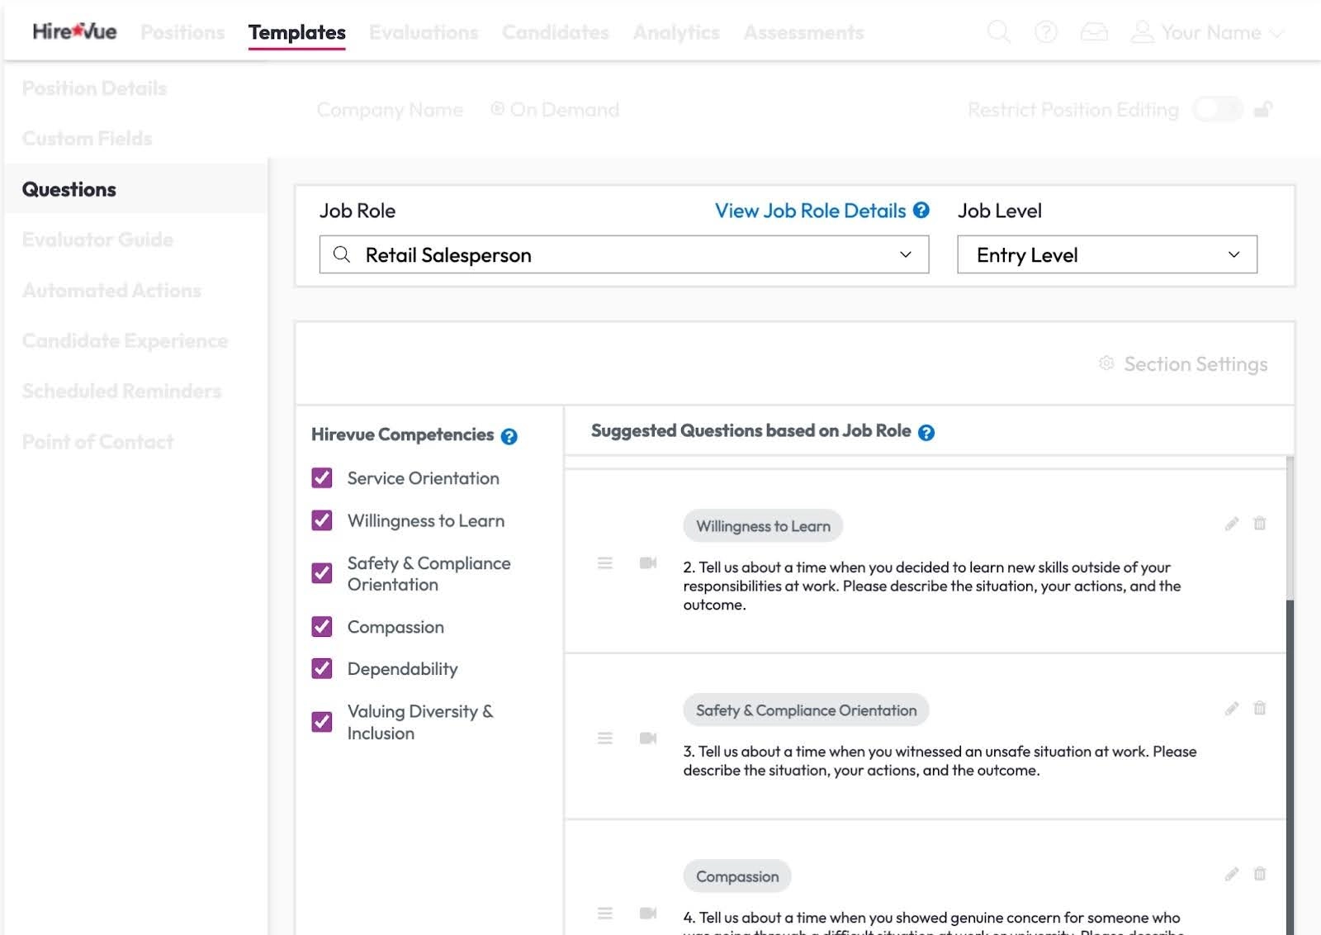Switch to Candidates tab
The image size is (1321, 935).
click(x=556, y=32)
